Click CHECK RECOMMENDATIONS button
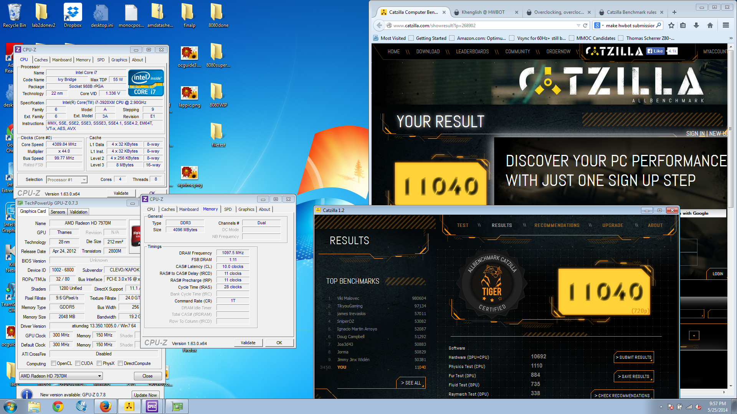The image size is (737, 414). point(622,395)
